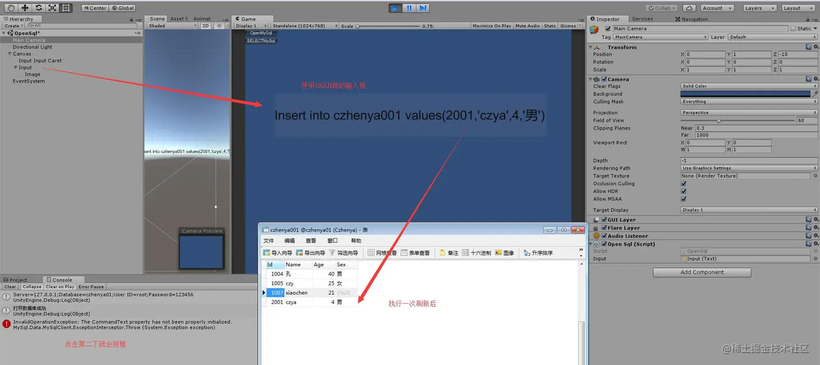Select the Move tool
Image resolution: width=820 pixels, height=365 pixels.
pos(25,8)
